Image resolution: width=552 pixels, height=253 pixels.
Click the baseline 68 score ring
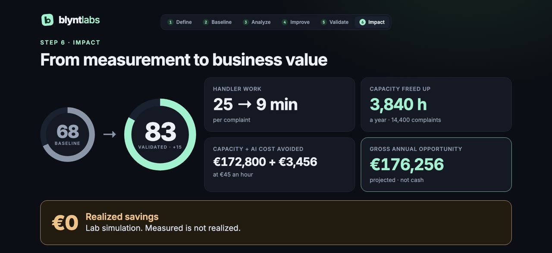67,134
